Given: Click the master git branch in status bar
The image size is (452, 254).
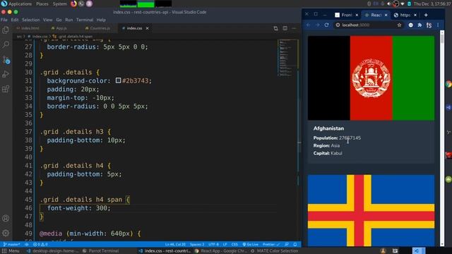Looking at the screenshot, I should point(11,245).
